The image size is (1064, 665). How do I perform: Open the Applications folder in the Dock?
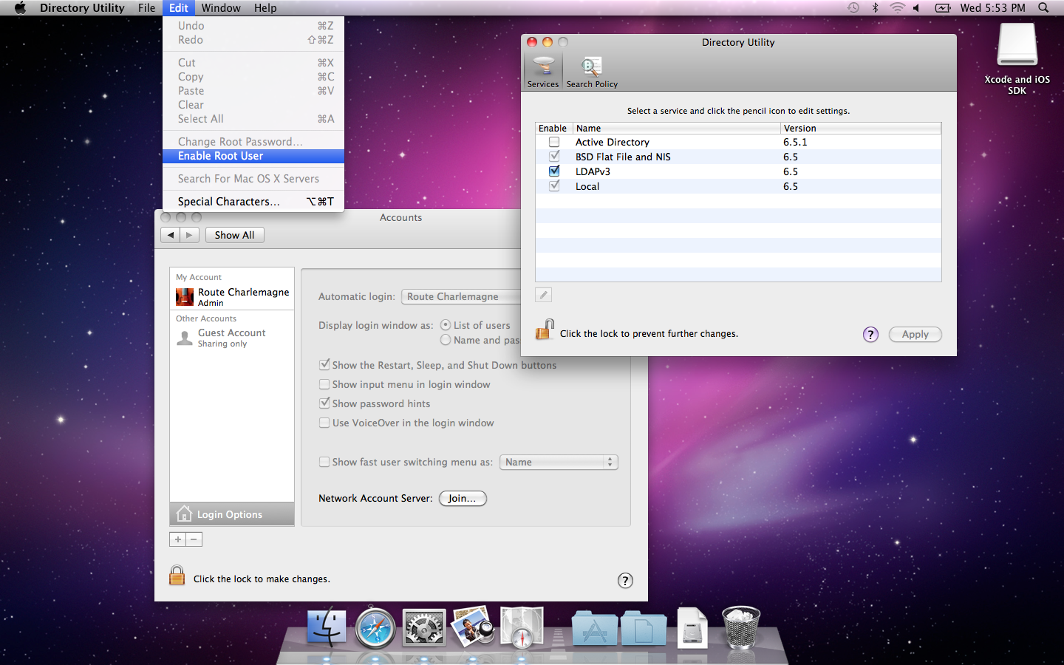(594, 628)
